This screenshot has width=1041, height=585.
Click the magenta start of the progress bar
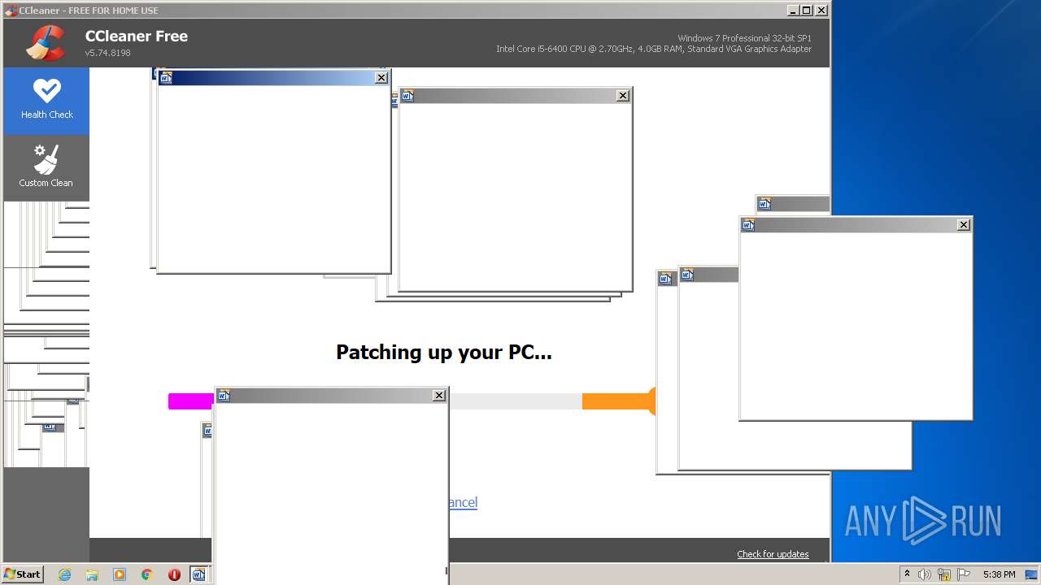(191, 401)
